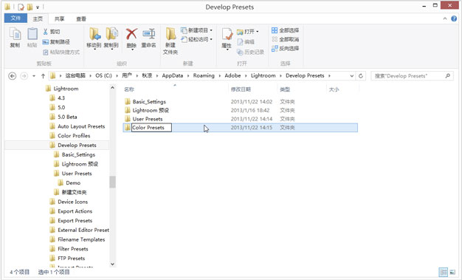This screenshot has height=280, width=462.
Task: Select the 5.0 Beta tree folder
Action: pyautogui.click(x=67, y=117)
